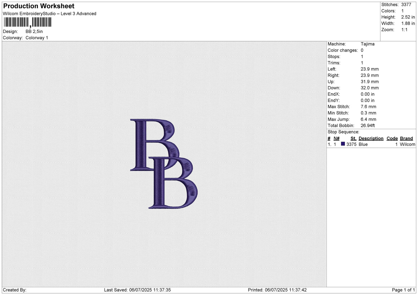Click the 'Printed: 06/07/2025 11:37:42' text
The image size is (418, 295).
(277, 290)
